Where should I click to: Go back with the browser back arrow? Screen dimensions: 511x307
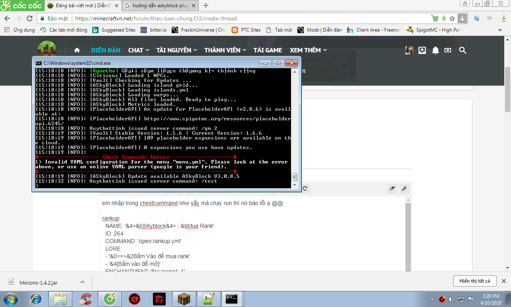8,18
